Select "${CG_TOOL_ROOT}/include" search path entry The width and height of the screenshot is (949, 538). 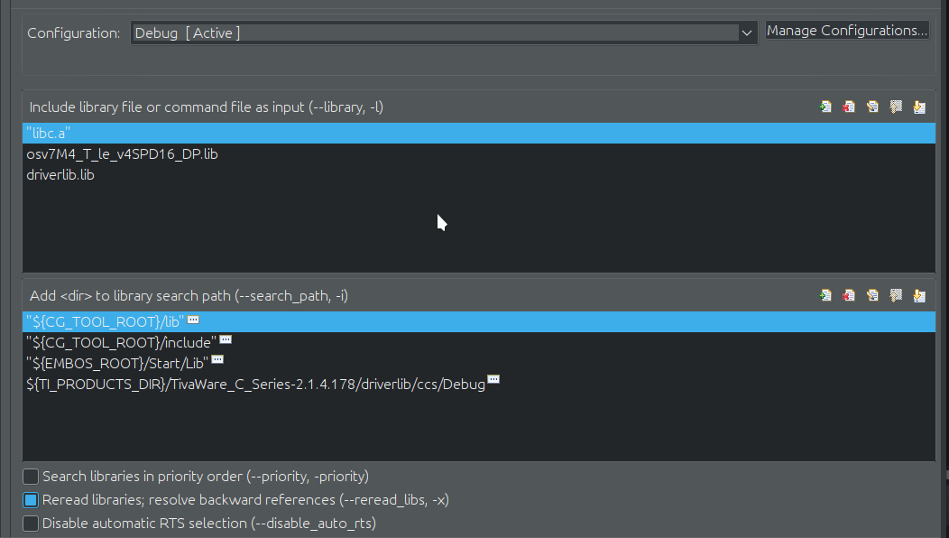click(x=479, y=342)
